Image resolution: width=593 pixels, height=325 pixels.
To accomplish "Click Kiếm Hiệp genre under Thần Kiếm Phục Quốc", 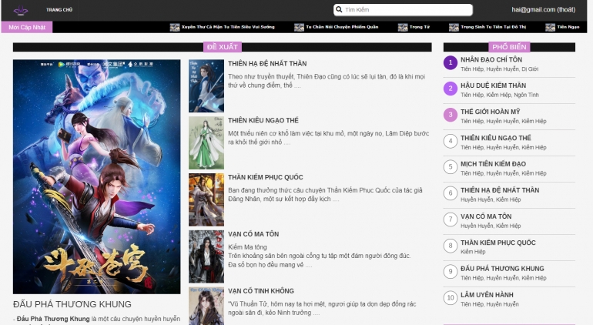I will (473, 252).
